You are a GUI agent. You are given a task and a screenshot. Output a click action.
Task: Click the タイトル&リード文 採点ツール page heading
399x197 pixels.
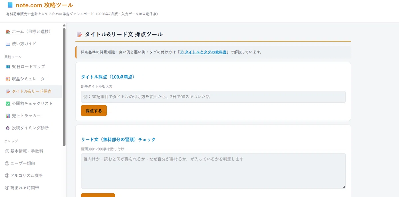point(124,34)
